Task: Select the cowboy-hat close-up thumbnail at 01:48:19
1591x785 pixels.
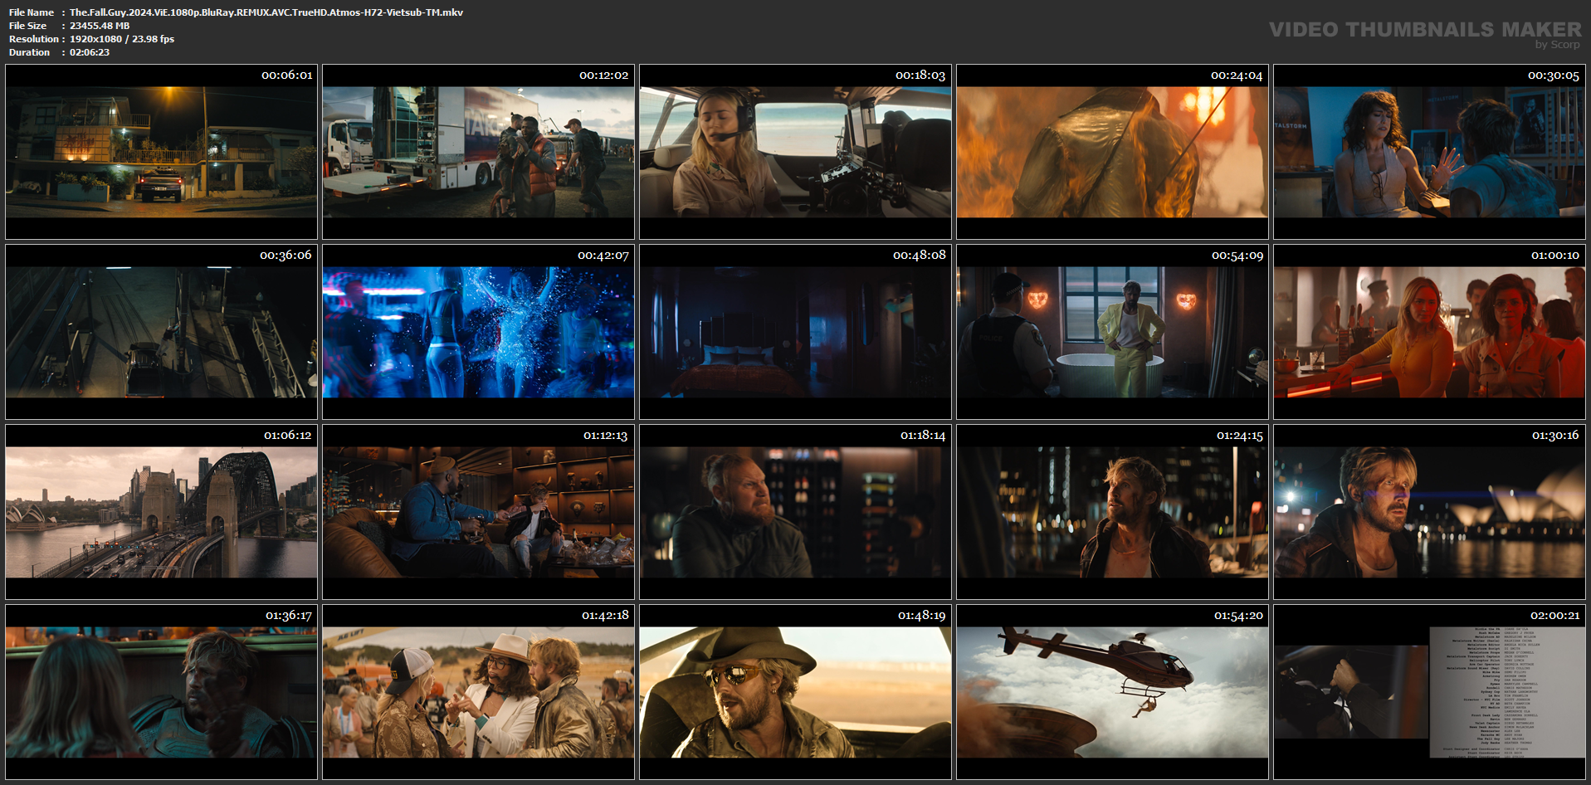Action: (x=796, y=692)
